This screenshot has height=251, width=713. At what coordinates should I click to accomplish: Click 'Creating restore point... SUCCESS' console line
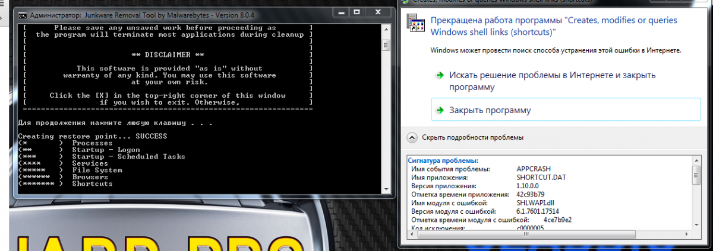tap(93, 136)
